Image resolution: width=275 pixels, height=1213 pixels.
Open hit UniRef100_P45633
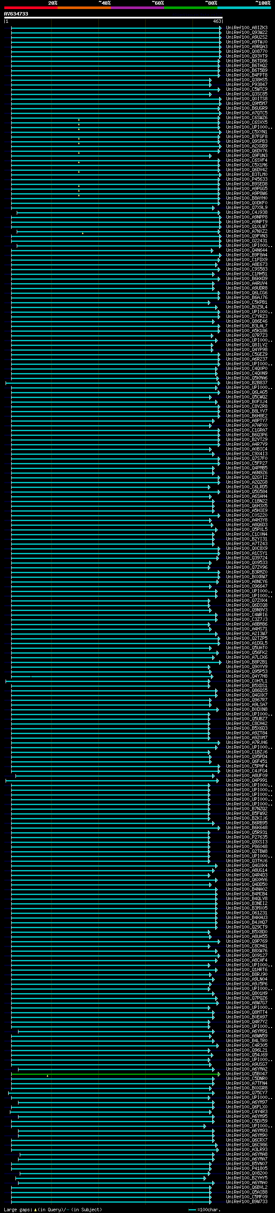click(247, 179)
